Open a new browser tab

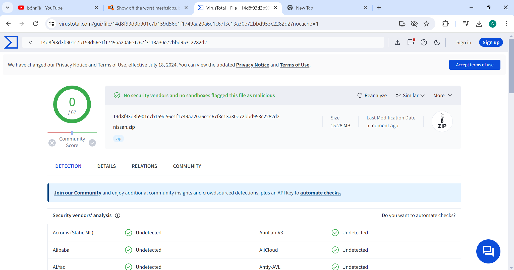coord(379,8)
